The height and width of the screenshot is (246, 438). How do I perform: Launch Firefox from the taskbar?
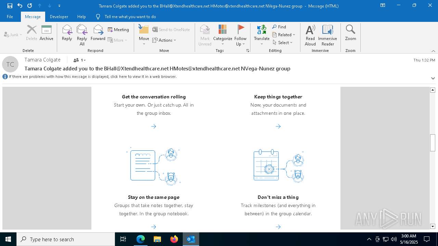[174, 239]
